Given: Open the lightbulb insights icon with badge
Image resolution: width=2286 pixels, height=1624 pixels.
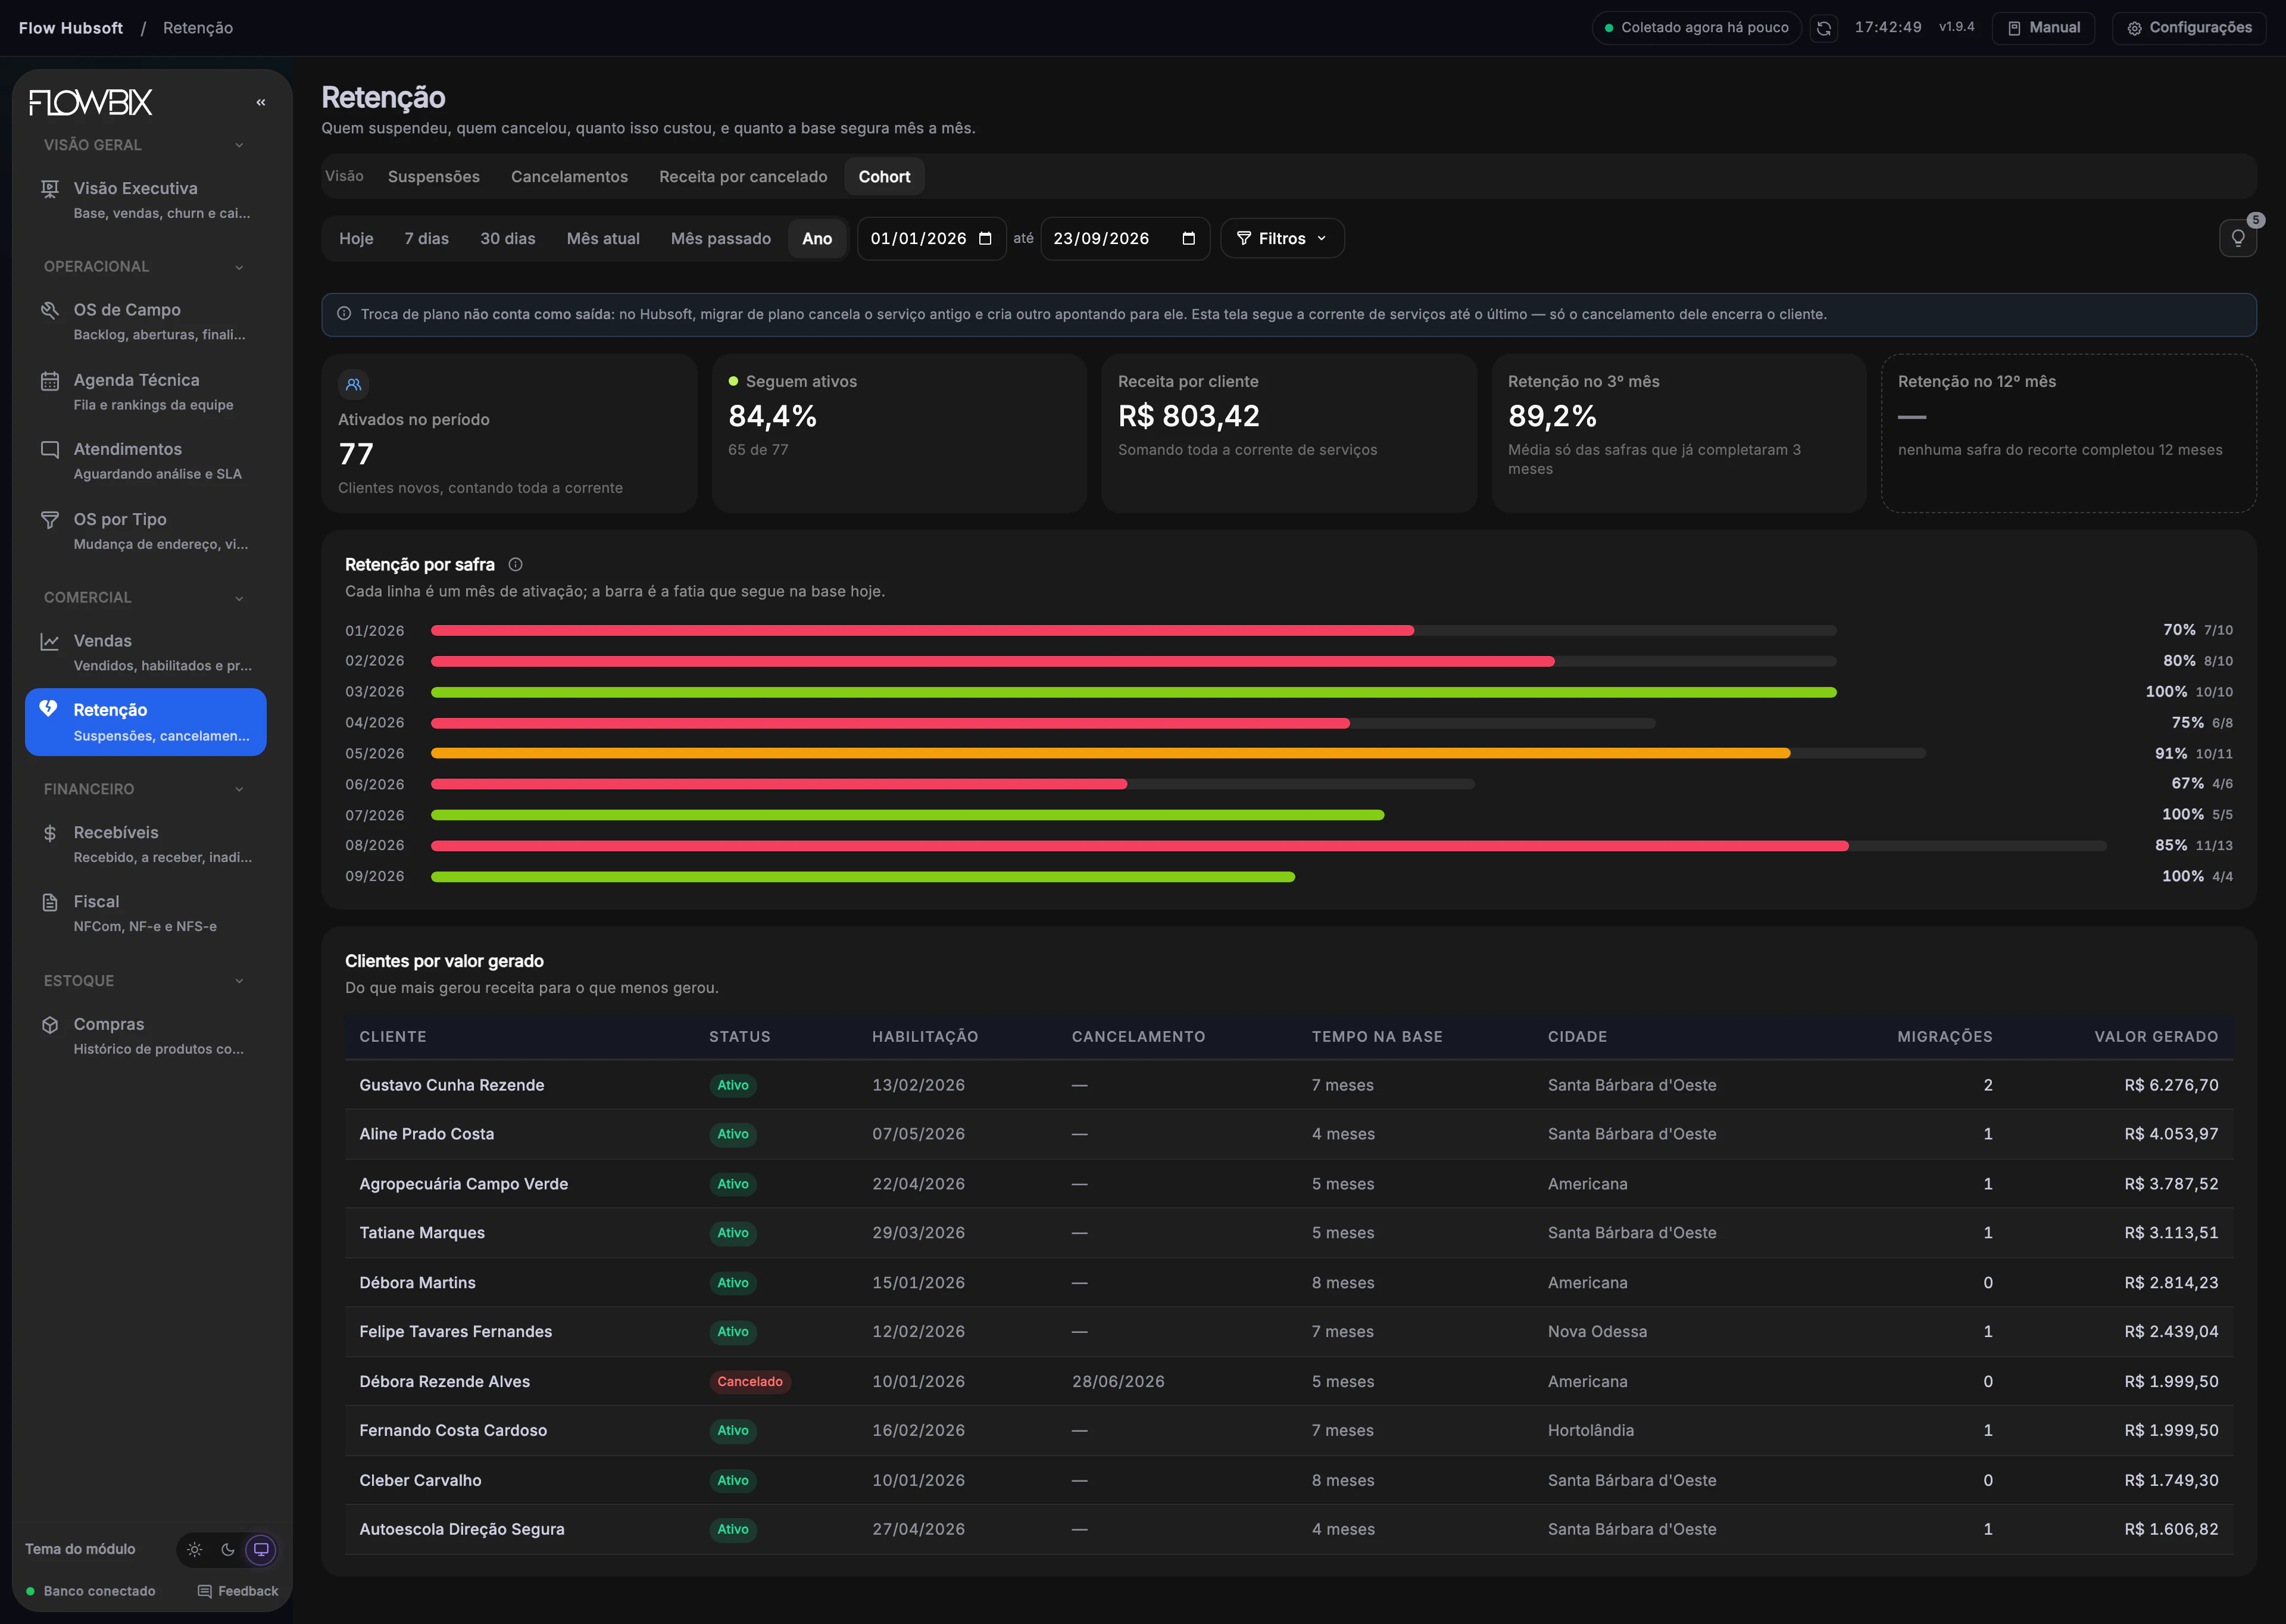Looking at the screenshot, I should point(2238,238).
